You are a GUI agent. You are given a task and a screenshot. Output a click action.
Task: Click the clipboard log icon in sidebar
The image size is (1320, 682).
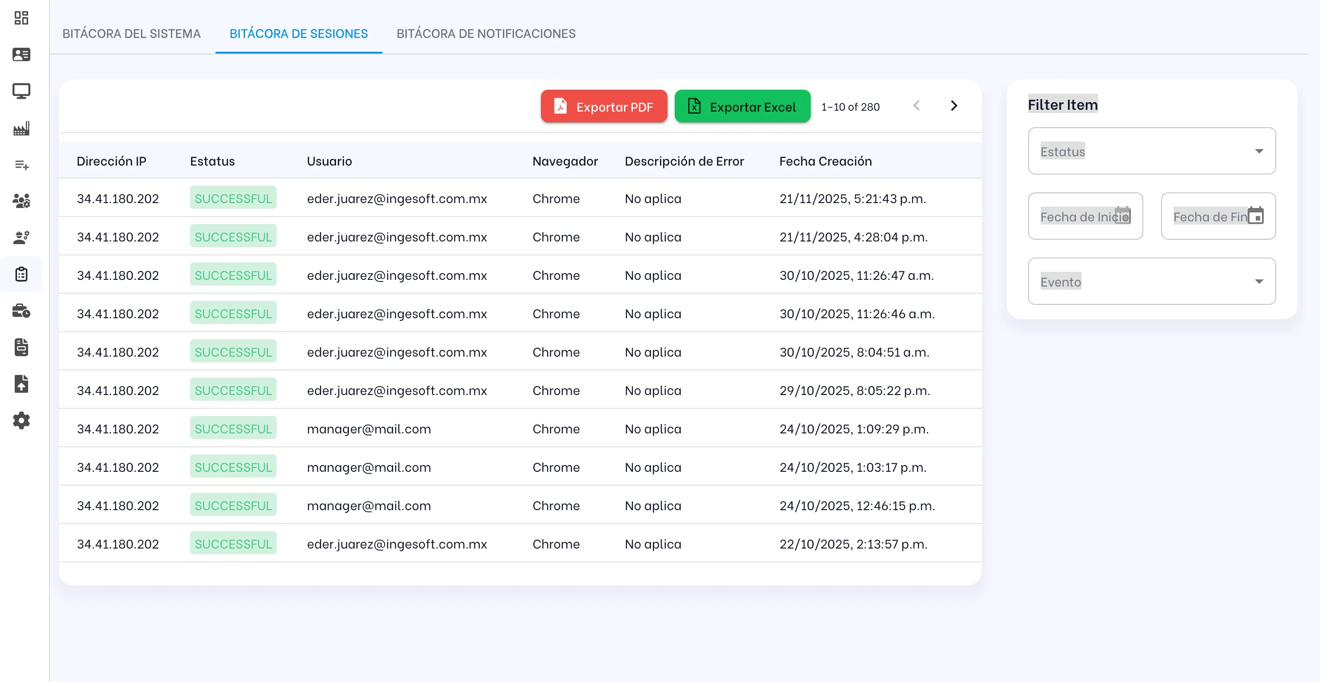(x=21, y=274)
